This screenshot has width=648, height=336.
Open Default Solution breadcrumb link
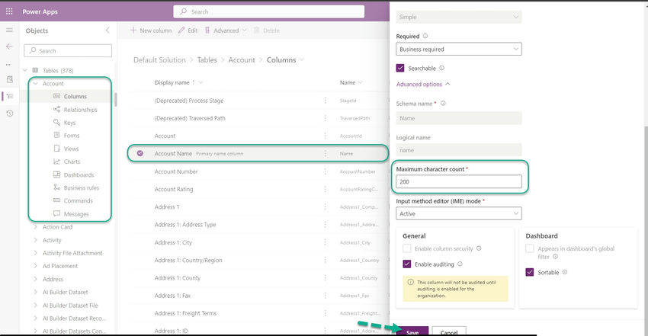coord(159,60)
